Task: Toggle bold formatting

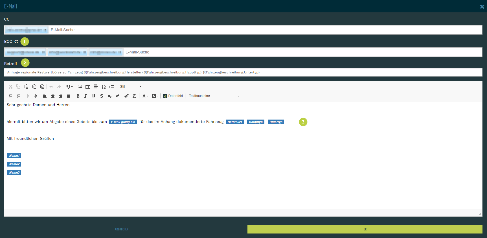Action: 78,96
